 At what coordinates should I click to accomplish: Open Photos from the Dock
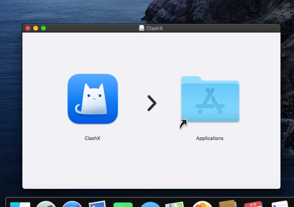click(202, 204)
